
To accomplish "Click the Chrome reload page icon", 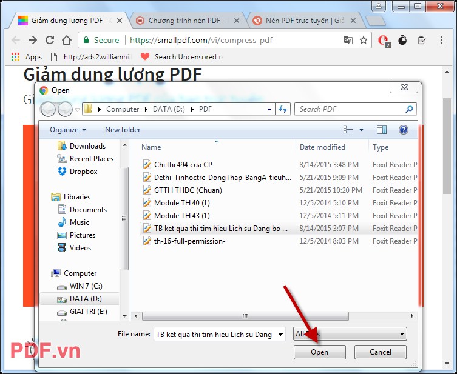I will (x=50, y=40).
